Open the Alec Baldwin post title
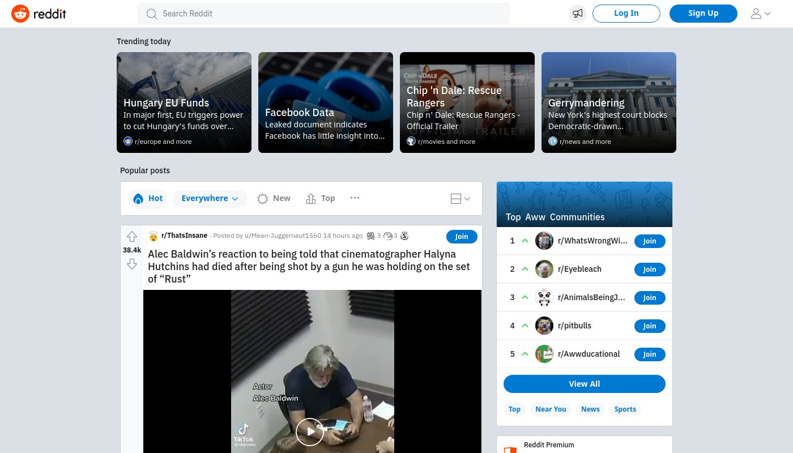Image resolution: width=793 pixels, height=453 pixels. click(309, 266)
